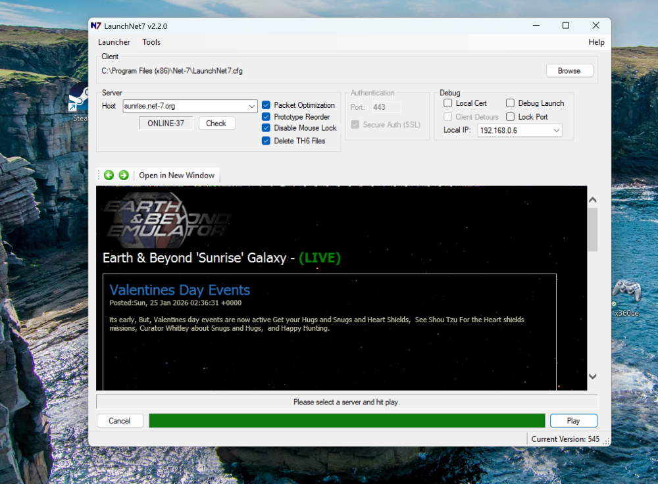Image resolution: width=658 pixels, height=484 pixels.
Task: Open the Launcher menu
Action: (x=114, y=42)
